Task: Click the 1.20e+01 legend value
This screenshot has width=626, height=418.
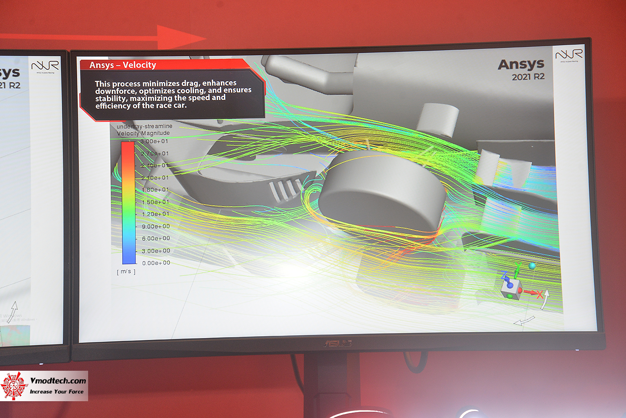Action: click(155, 214)
